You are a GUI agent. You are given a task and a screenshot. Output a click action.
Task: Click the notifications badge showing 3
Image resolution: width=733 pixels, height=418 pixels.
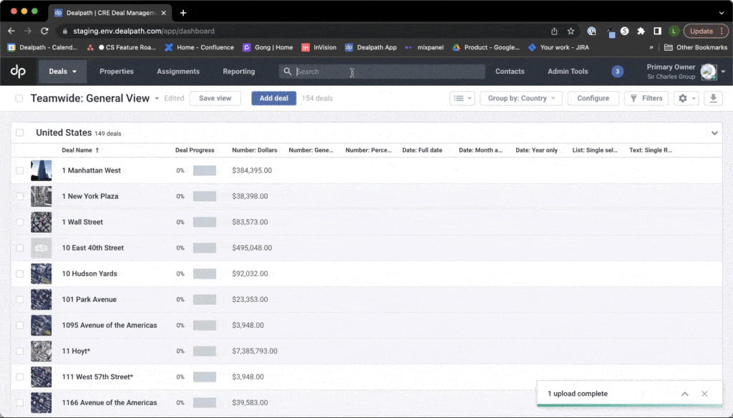point(617,71)
